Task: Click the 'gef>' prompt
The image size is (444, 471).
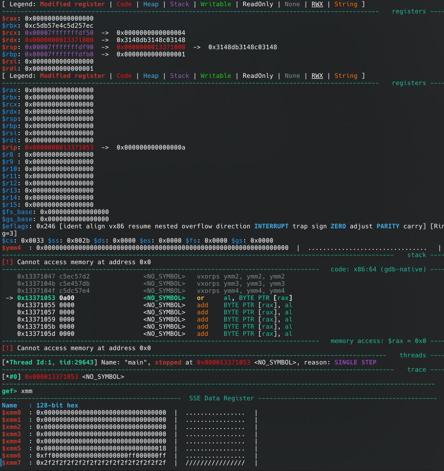Action: [9, 391]
